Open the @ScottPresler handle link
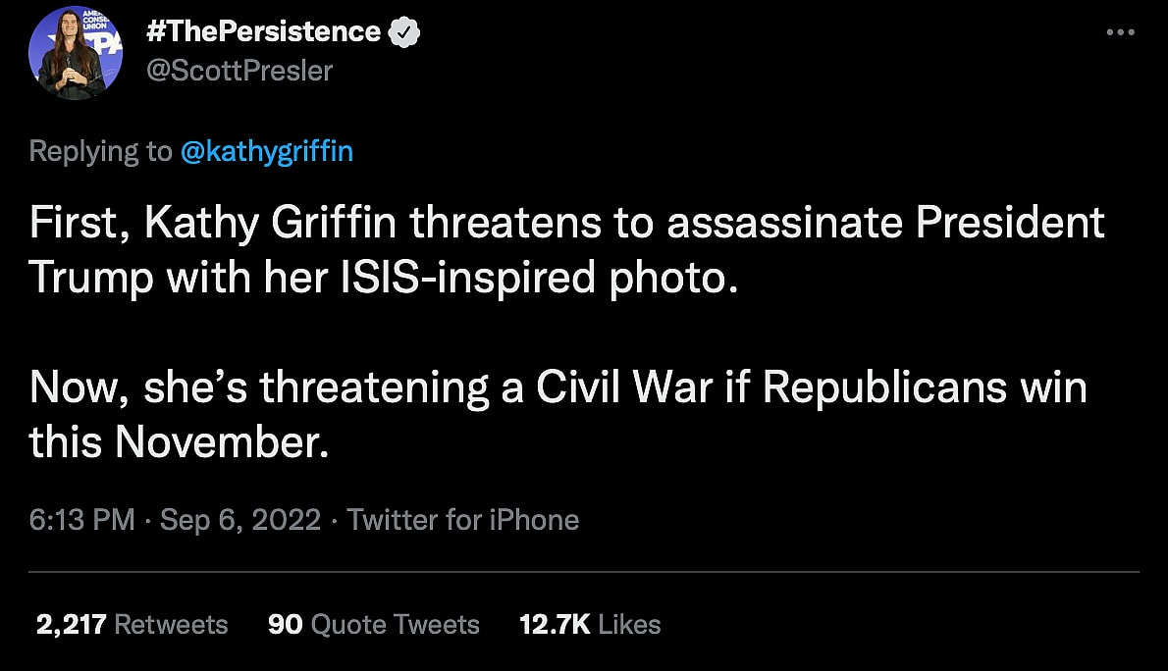This screenshot has height=671, width=1168. point(239,71)
